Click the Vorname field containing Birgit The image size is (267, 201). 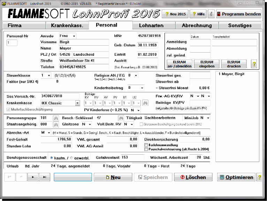click(x=84, y=42)
